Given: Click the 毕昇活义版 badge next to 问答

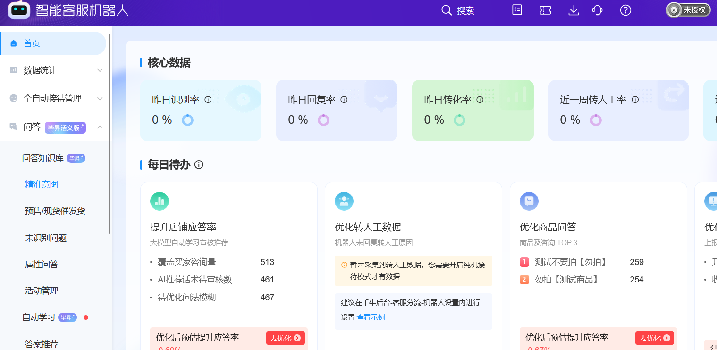Looking at the screenshot, I should click(65, 128).
